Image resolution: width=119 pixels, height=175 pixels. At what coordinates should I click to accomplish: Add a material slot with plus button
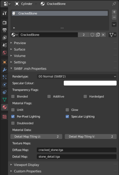coord(114,12)
